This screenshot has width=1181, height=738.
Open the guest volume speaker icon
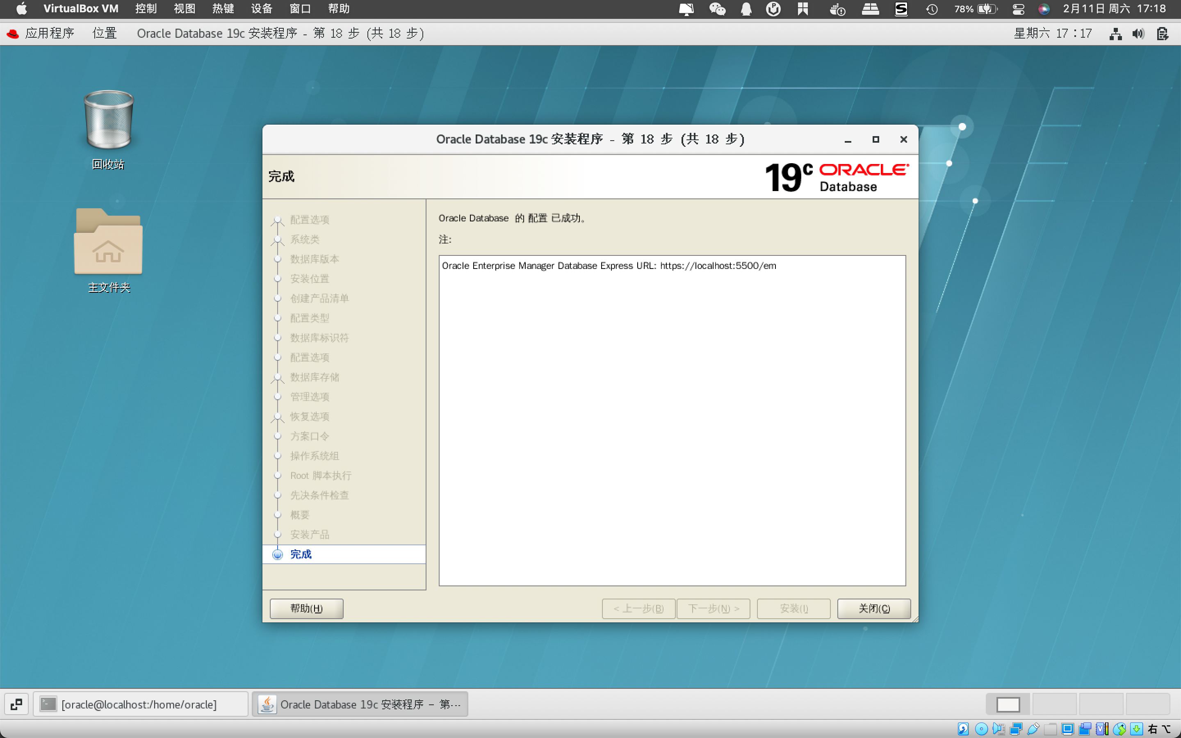pyautogui.click(x=1138, y=34)
